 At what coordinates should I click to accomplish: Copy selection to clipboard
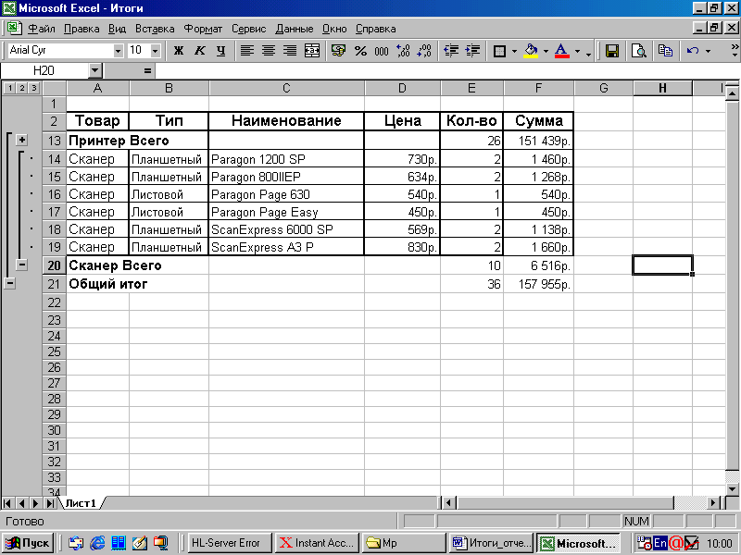click(x=665, y=51)
